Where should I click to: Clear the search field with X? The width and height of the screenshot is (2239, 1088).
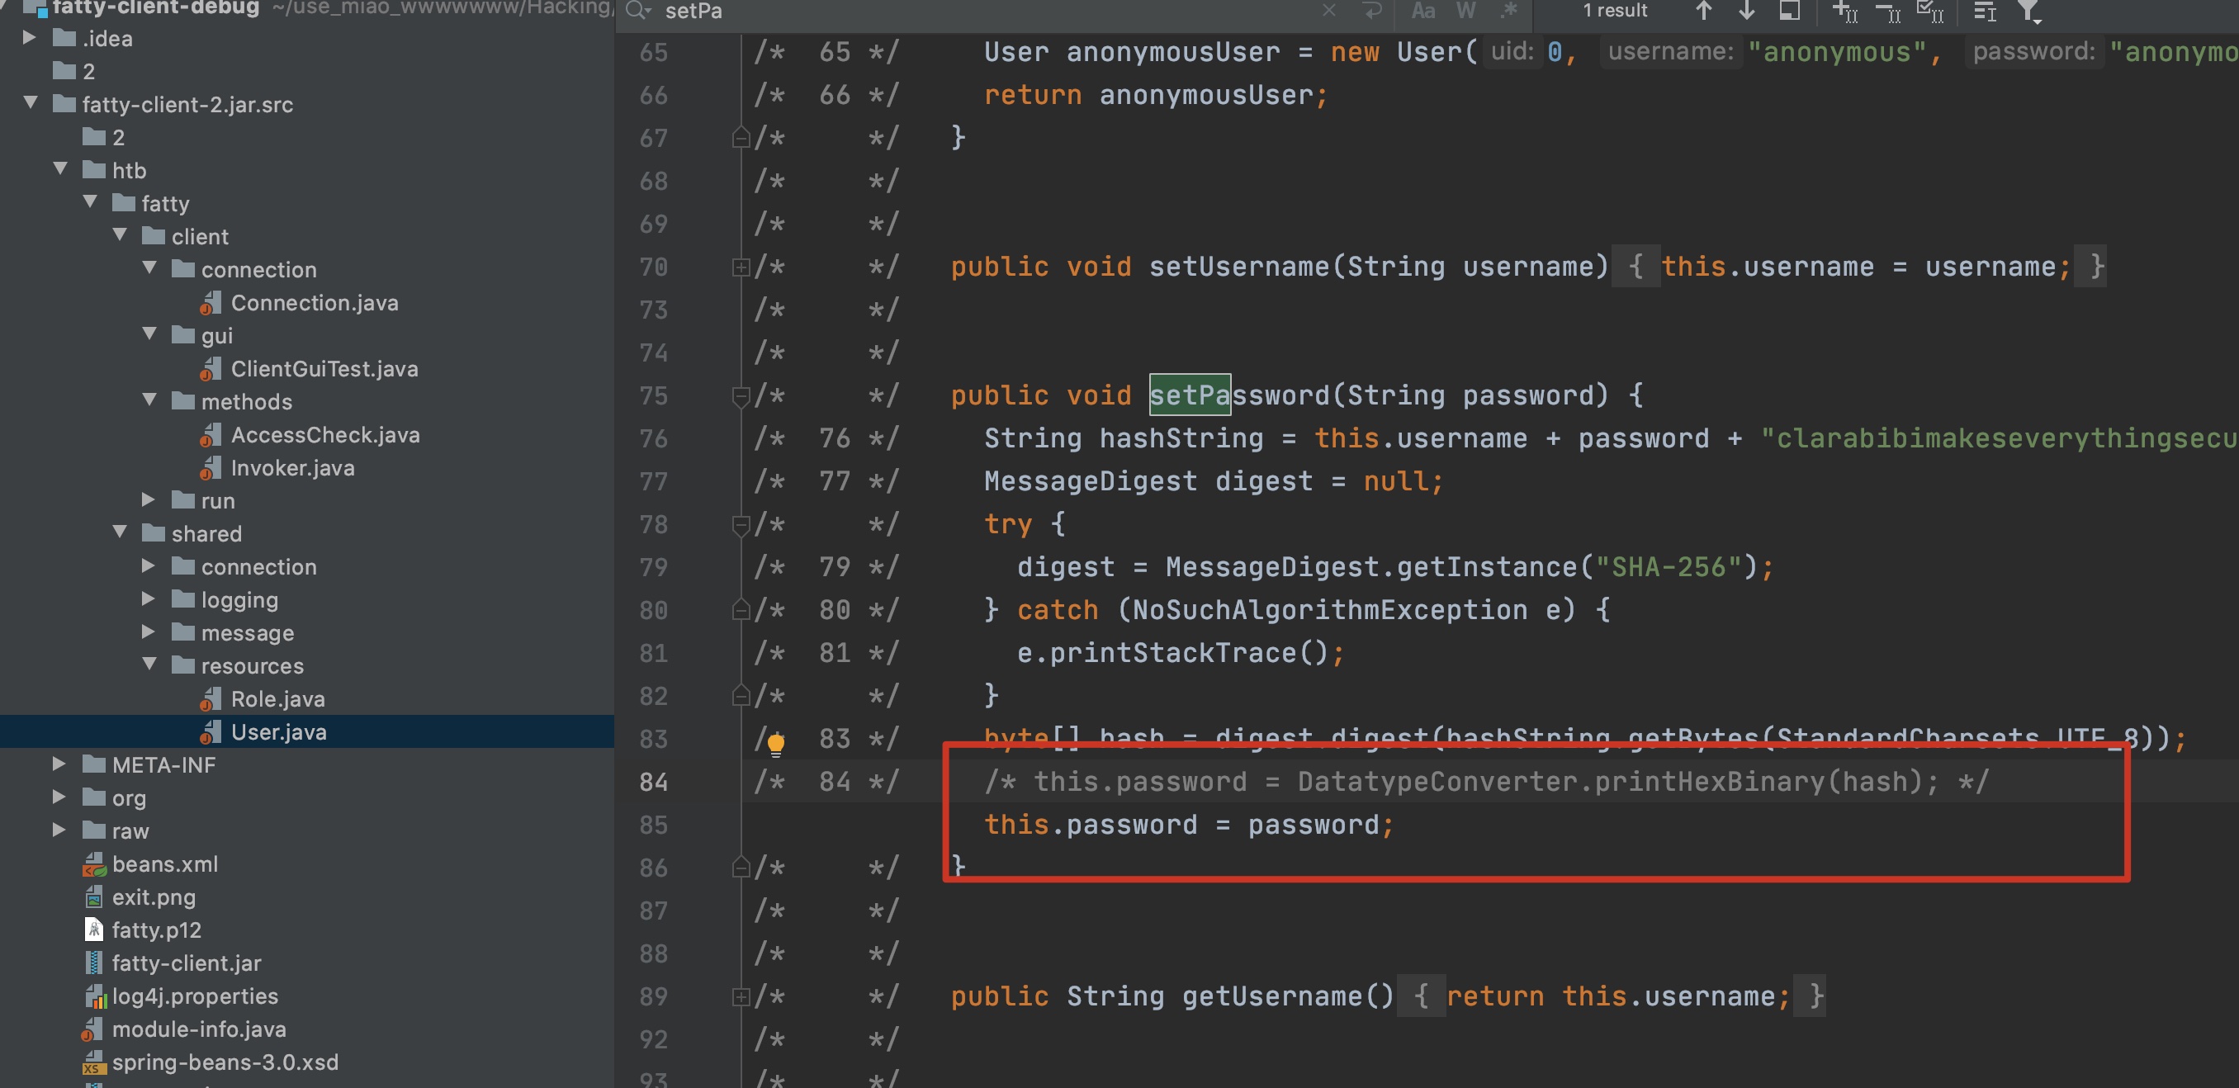tap(1329, 11)
